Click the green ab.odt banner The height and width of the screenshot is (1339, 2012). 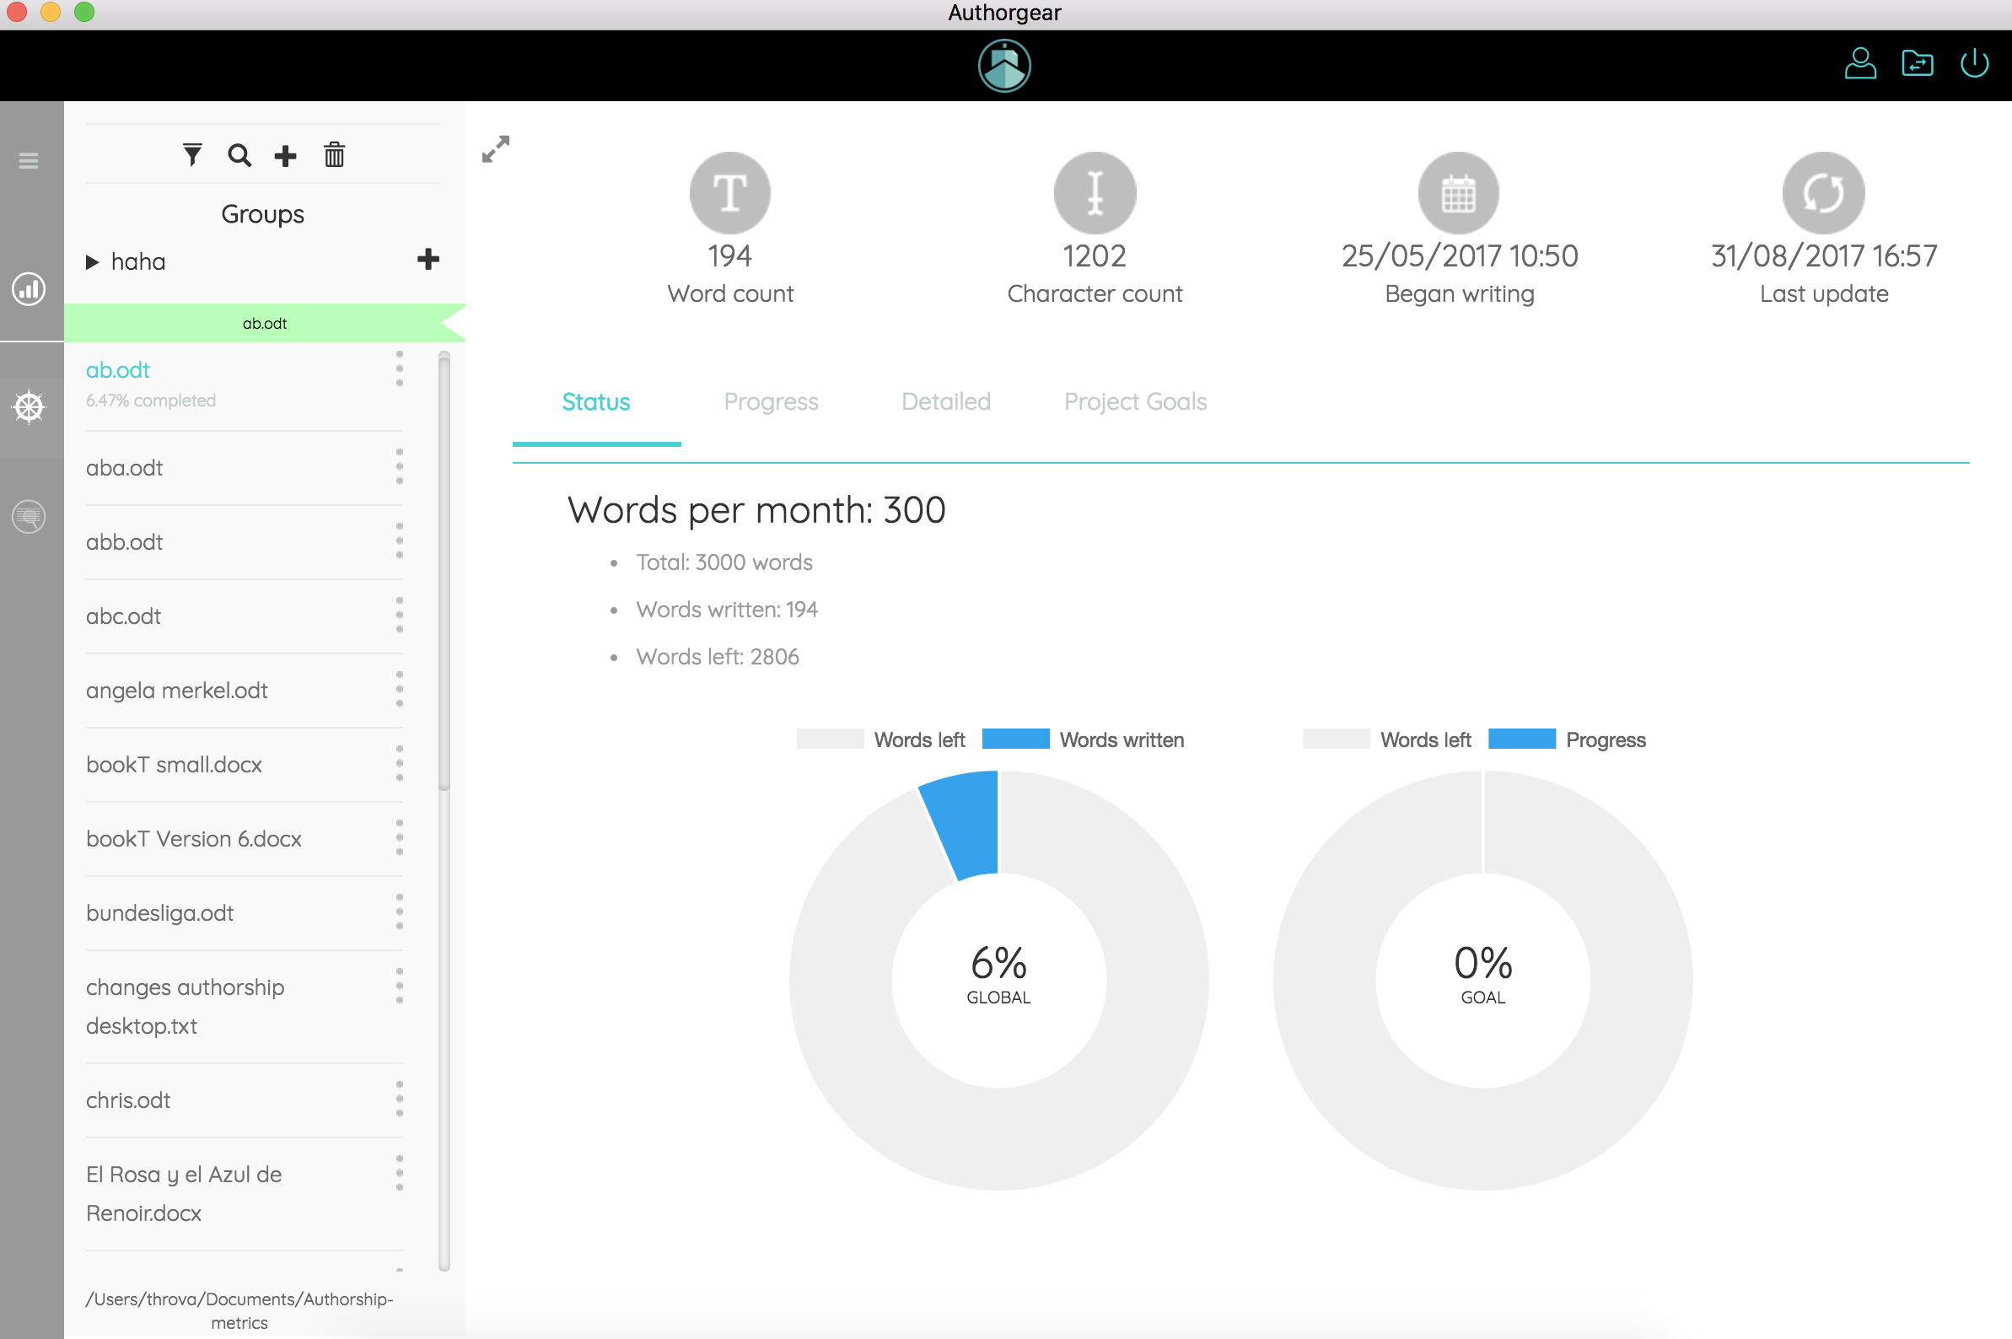tap(265, 323)
